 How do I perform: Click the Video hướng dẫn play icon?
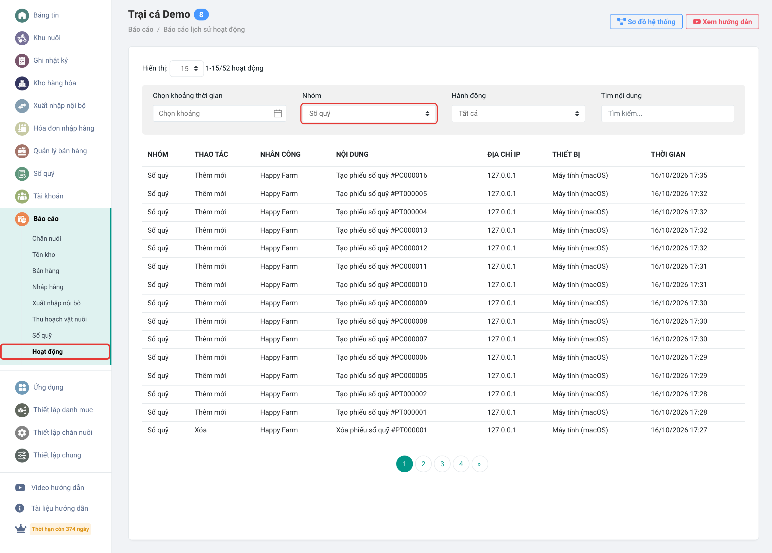click(20, 488)
